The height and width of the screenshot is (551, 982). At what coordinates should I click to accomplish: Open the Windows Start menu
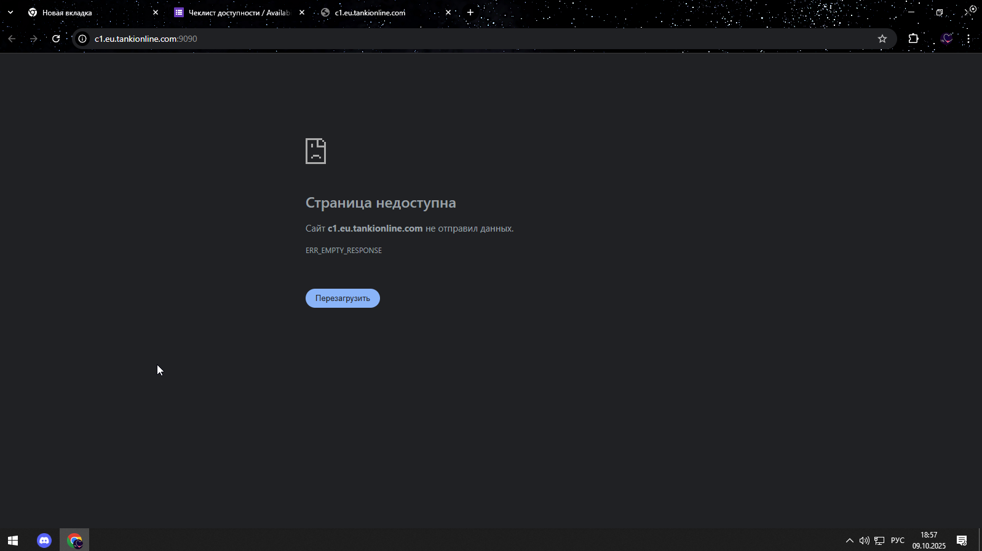13,541
